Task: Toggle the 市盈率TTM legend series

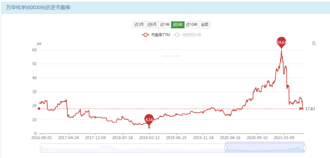Action: [156, 35]
